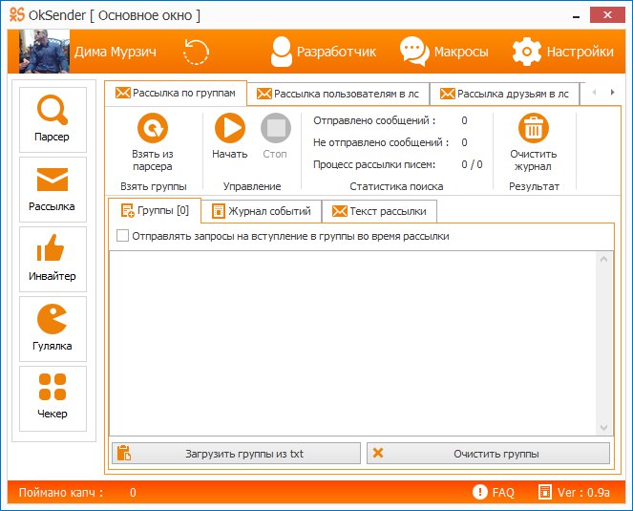Click the Дима Мурзич account name
Image resolution: width=633 pixels, height=511 pixels.
[x=116, y=52]
